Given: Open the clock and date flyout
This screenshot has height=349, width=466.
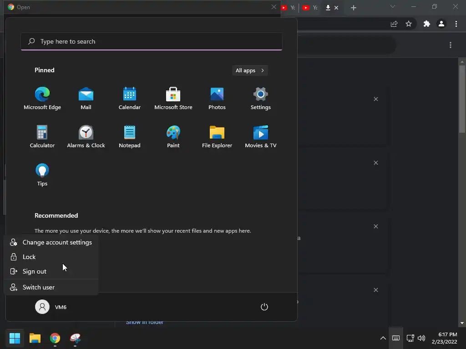Looking at the screenshot, I should (445, 338).
